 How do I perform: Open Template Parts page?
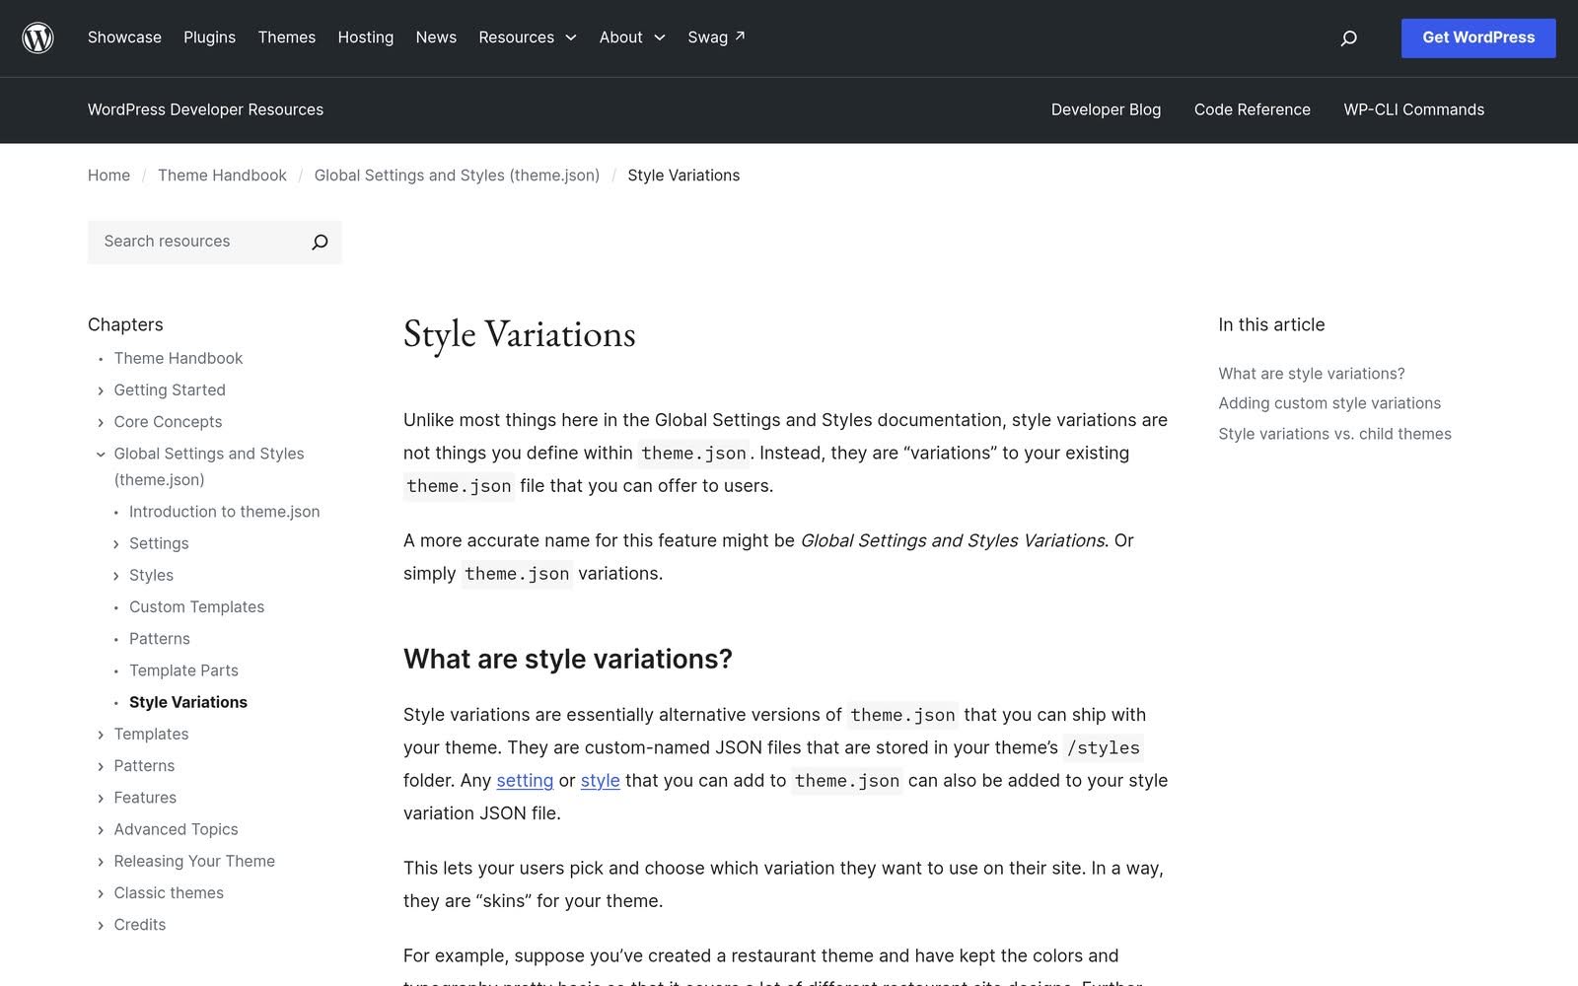pos(183,670)
